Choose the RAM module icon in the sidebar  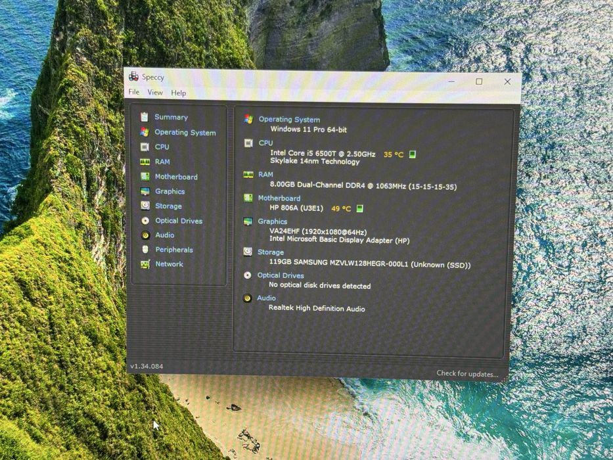coord(145,162)
